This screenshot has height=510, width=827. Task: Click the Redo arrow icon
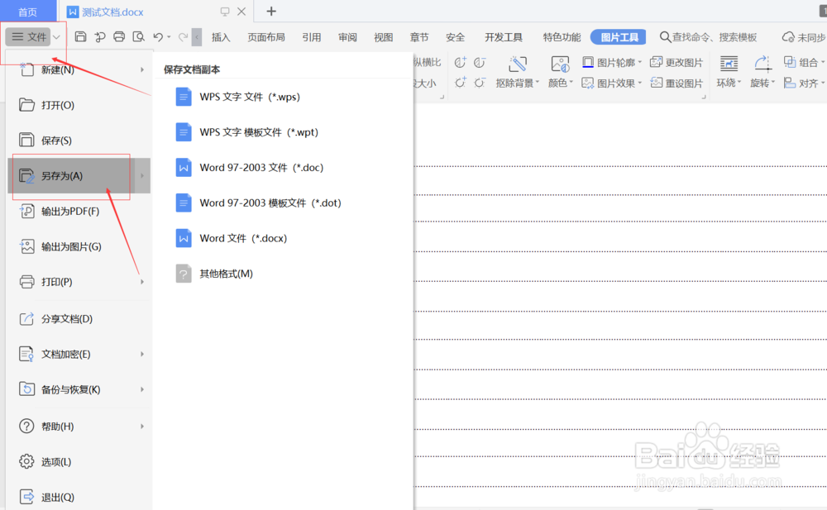coord(183,37)
